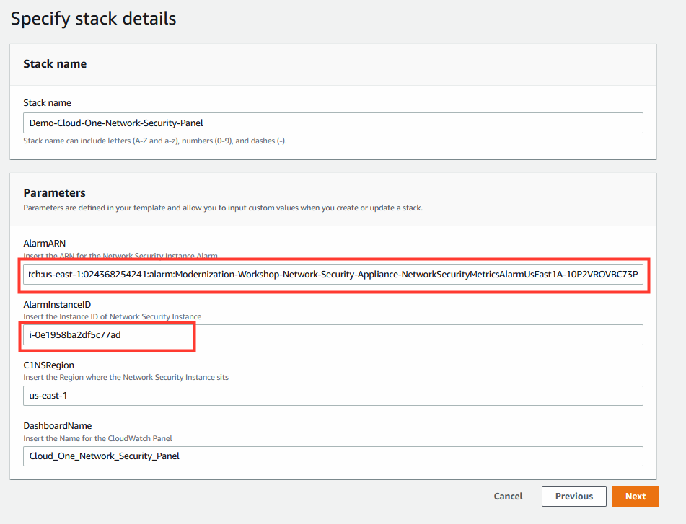This screenshot has width=686, height=524.
Task: Click the Previous button
Action: (x=573, y=496)
